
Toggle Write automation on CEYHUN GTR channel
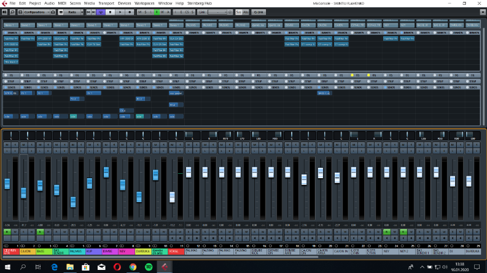click(x=15, y=232)
